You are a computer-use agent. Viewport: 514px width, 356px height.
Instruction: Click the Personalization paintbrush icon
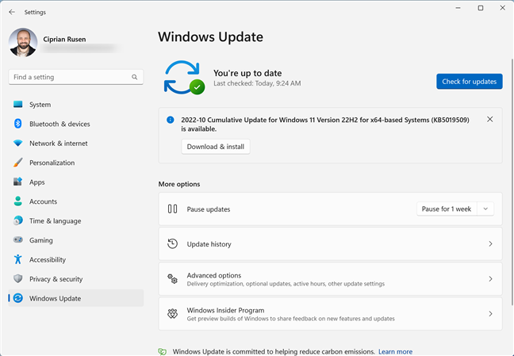[x=18, y=163]
